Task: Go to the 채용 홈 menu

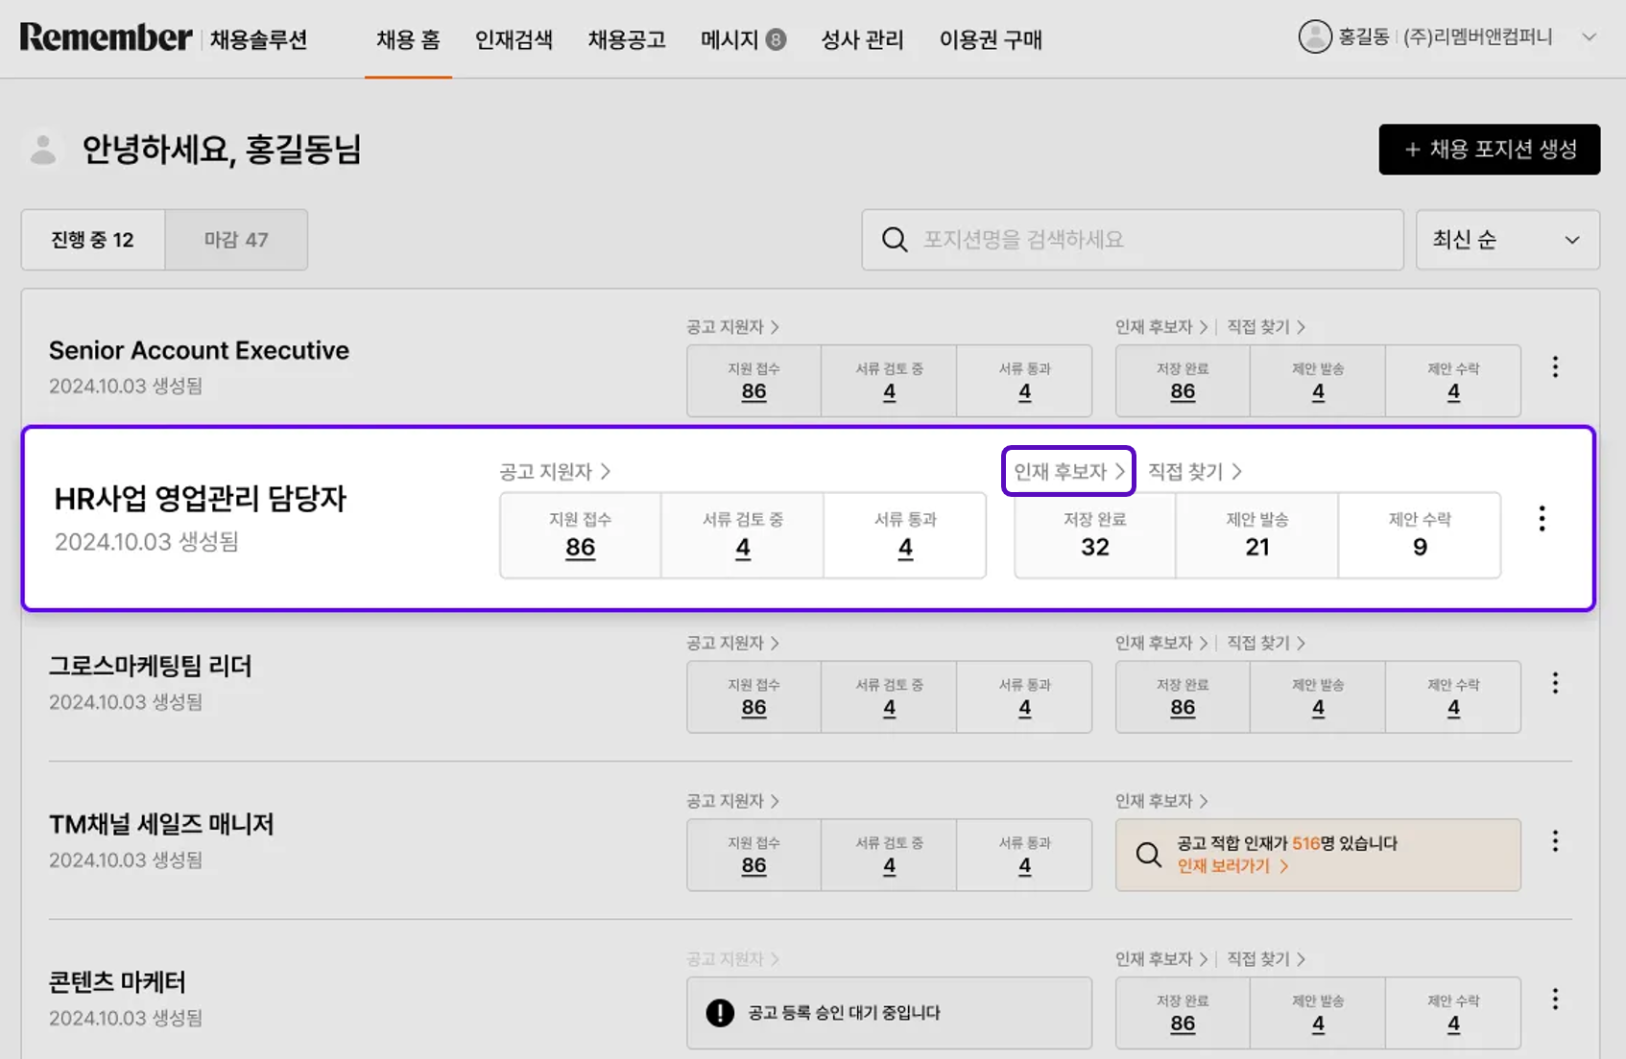Action: 408,39
